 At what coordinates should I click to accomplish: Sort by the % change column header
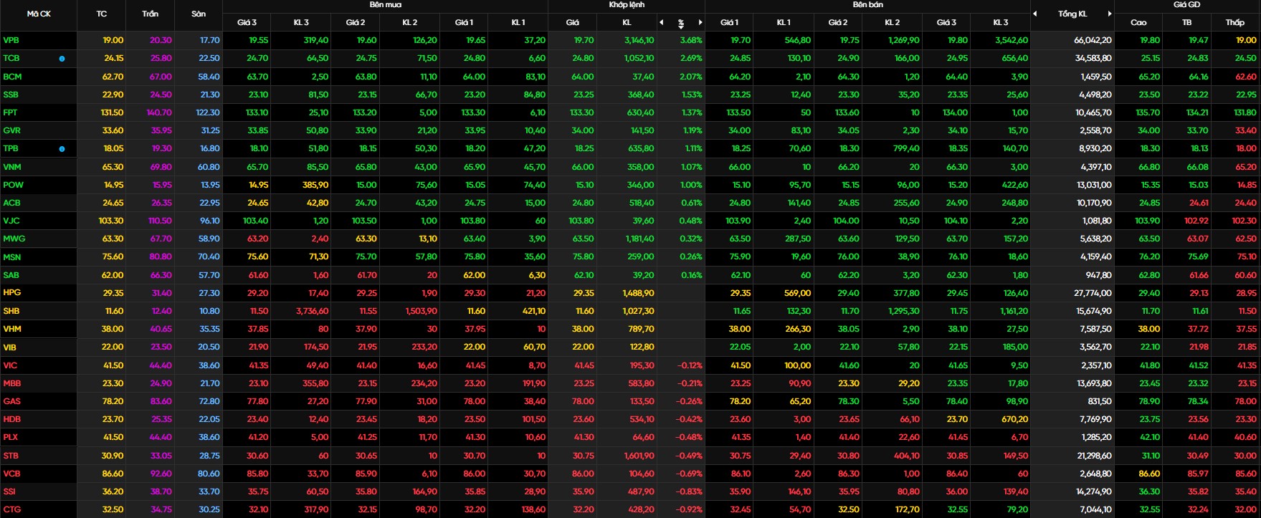pos(681,23)
